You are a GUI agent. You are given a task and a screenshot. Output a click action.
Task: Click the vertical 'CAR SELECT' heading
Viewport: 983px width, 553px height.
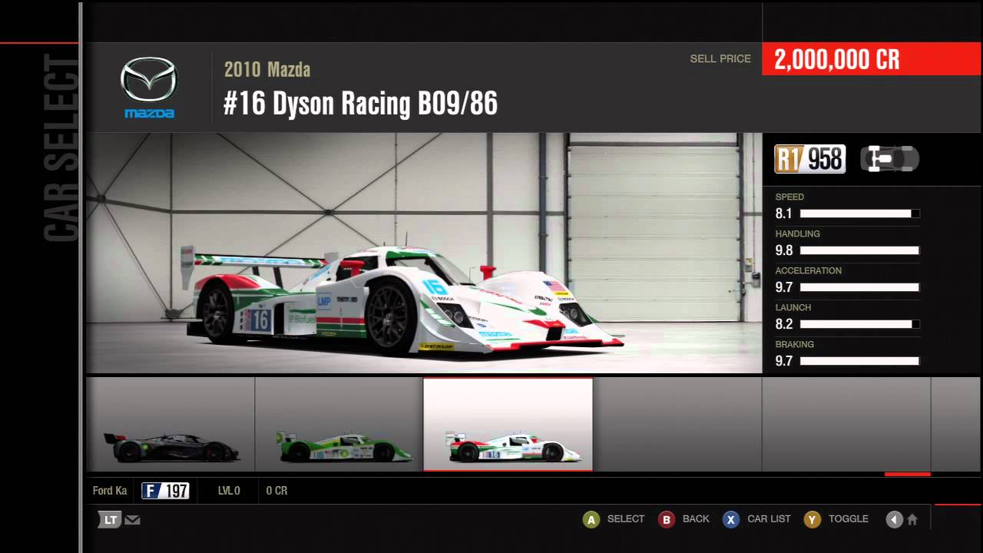[61, 147]
